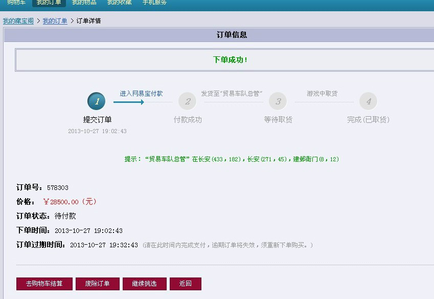The image size is (434, 299).
Task: Click the step 3 等待取货 circle icon
Action: (x=278, y=101)
